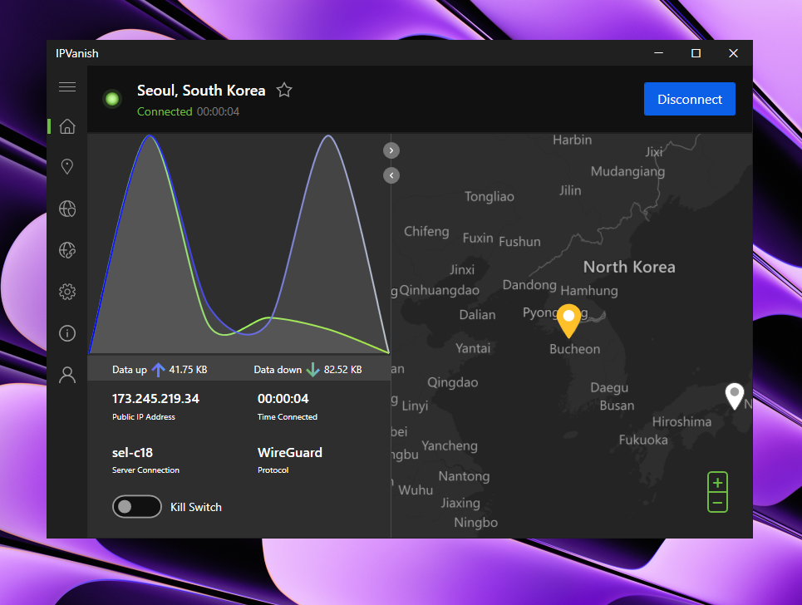
Task: Click the white map pin near Hiroshima
Action: (735, 396)
